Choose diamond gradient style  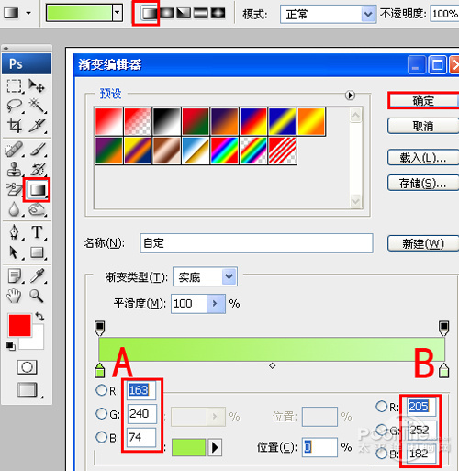click(x=218, y=13)
